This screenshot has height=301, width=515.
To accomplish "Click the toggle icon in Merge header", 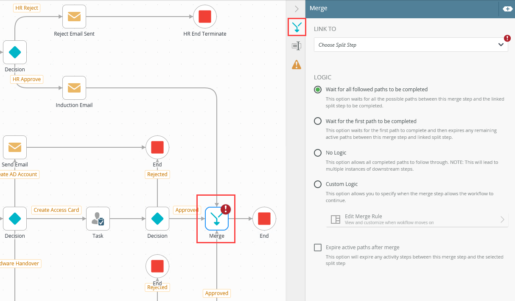I will click(x=507, y=8).
